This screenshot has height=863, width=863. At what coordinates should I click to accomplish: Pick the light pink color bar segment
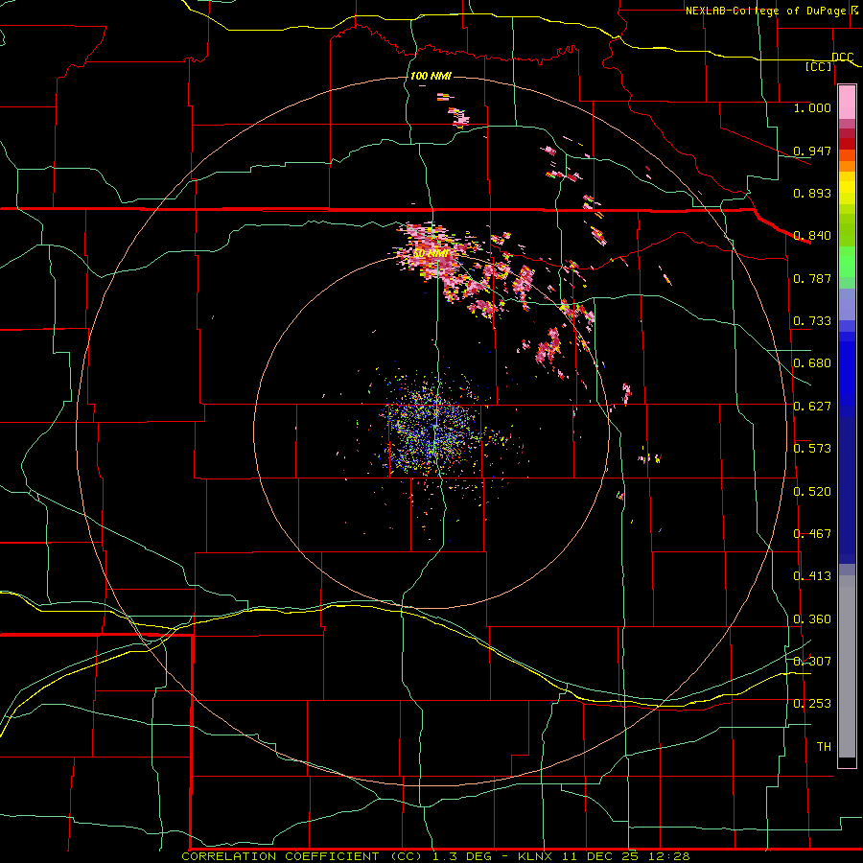(x=847, y=103)
